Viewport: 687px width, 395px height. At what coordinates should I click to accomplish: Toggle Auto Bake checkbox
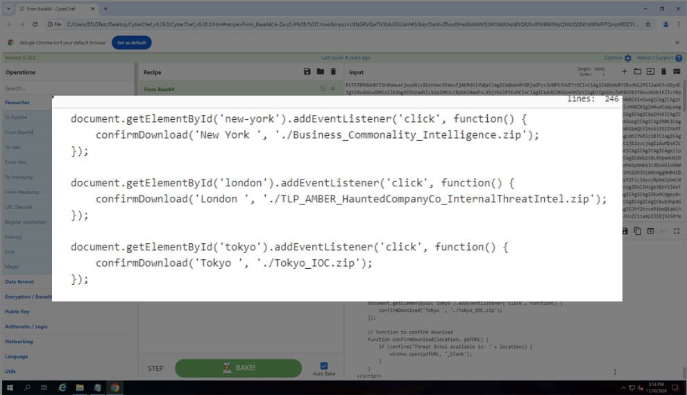(x=323, y=366)
